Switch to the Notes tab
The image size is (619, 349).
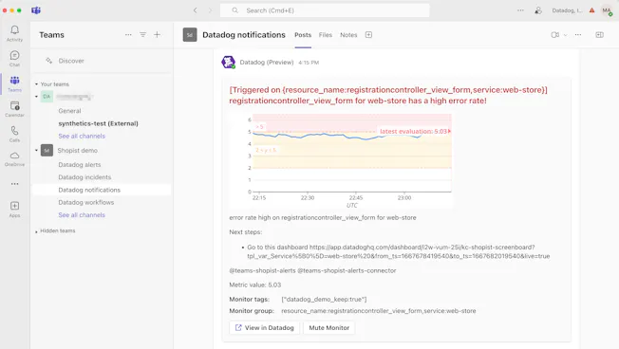click(348, 35)
